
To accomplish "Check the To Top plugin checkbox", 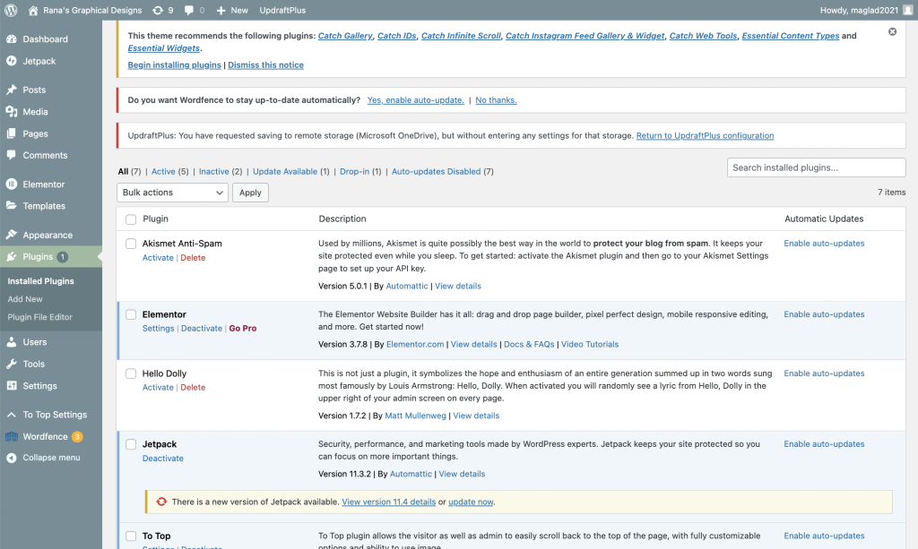I will (x=131, y=536).
